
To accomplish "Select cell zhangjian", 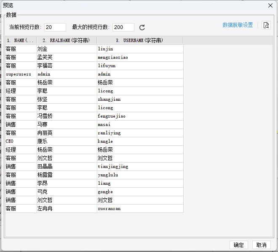I will pos(140,99).
